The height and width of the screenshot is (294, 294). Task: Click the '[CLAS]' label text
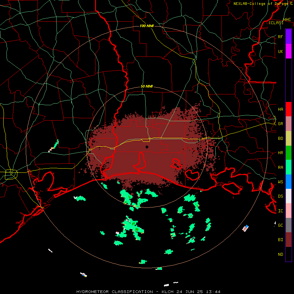point(276,23)
